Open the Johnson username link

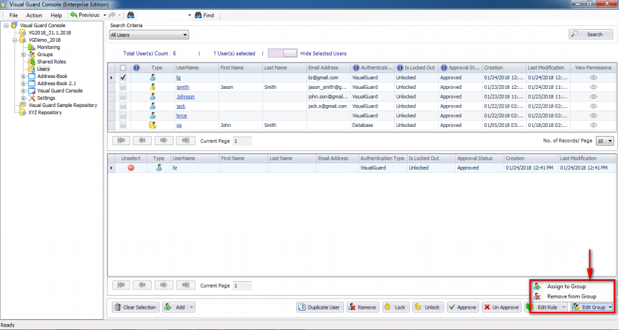185,97
